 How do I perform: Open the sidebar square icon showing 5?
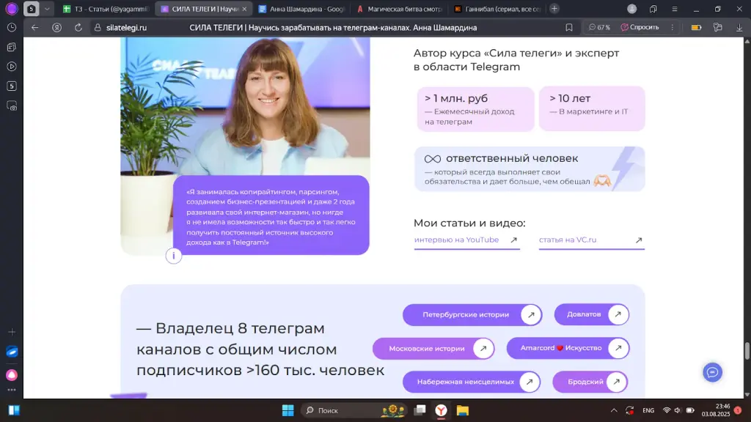click(x=12, y=86)
